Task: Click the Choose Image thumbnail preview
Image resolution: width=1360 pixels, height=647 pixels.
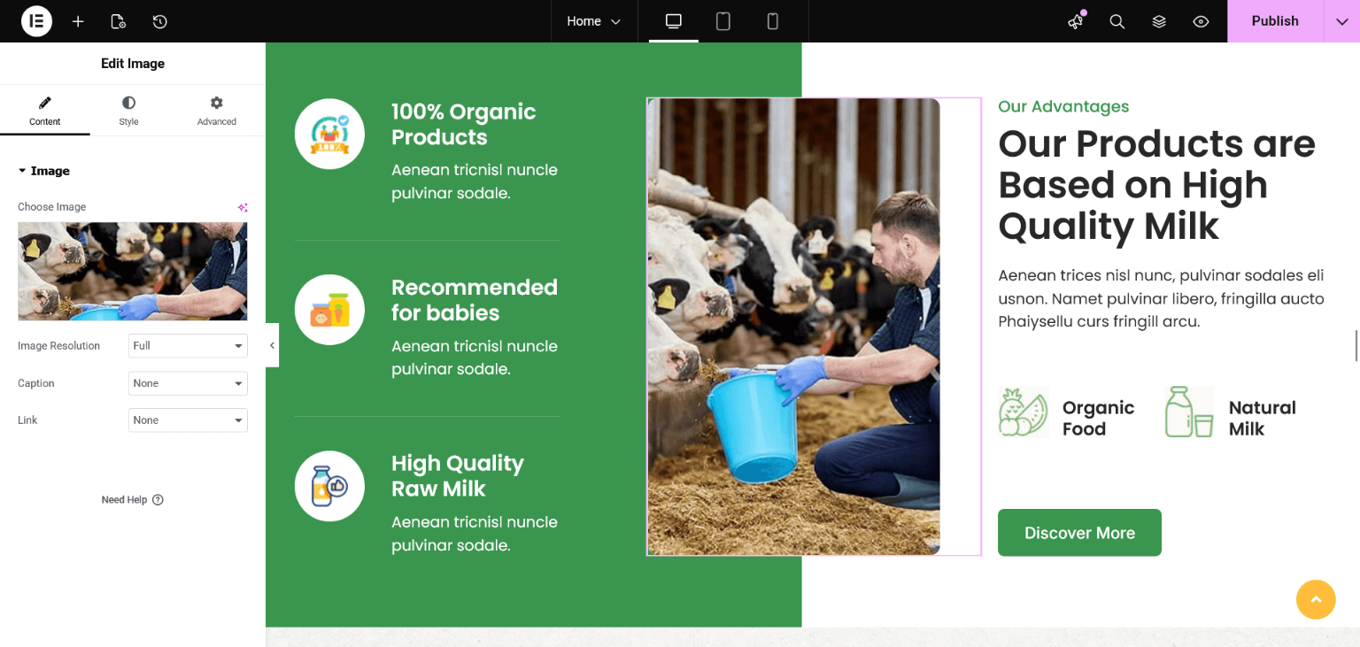Action: click(x=133, y=271)
